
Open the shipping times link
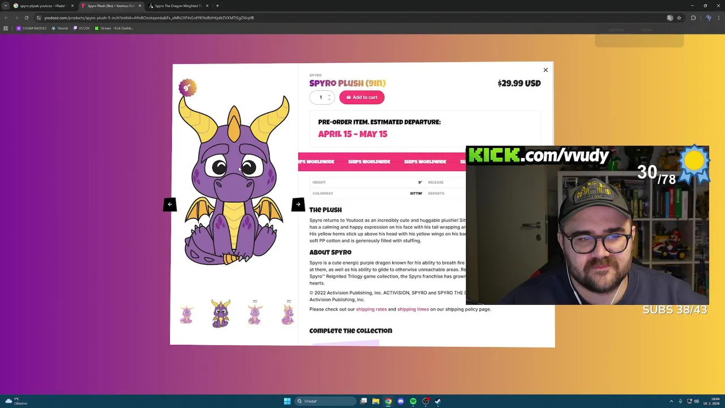coord(413,309)
